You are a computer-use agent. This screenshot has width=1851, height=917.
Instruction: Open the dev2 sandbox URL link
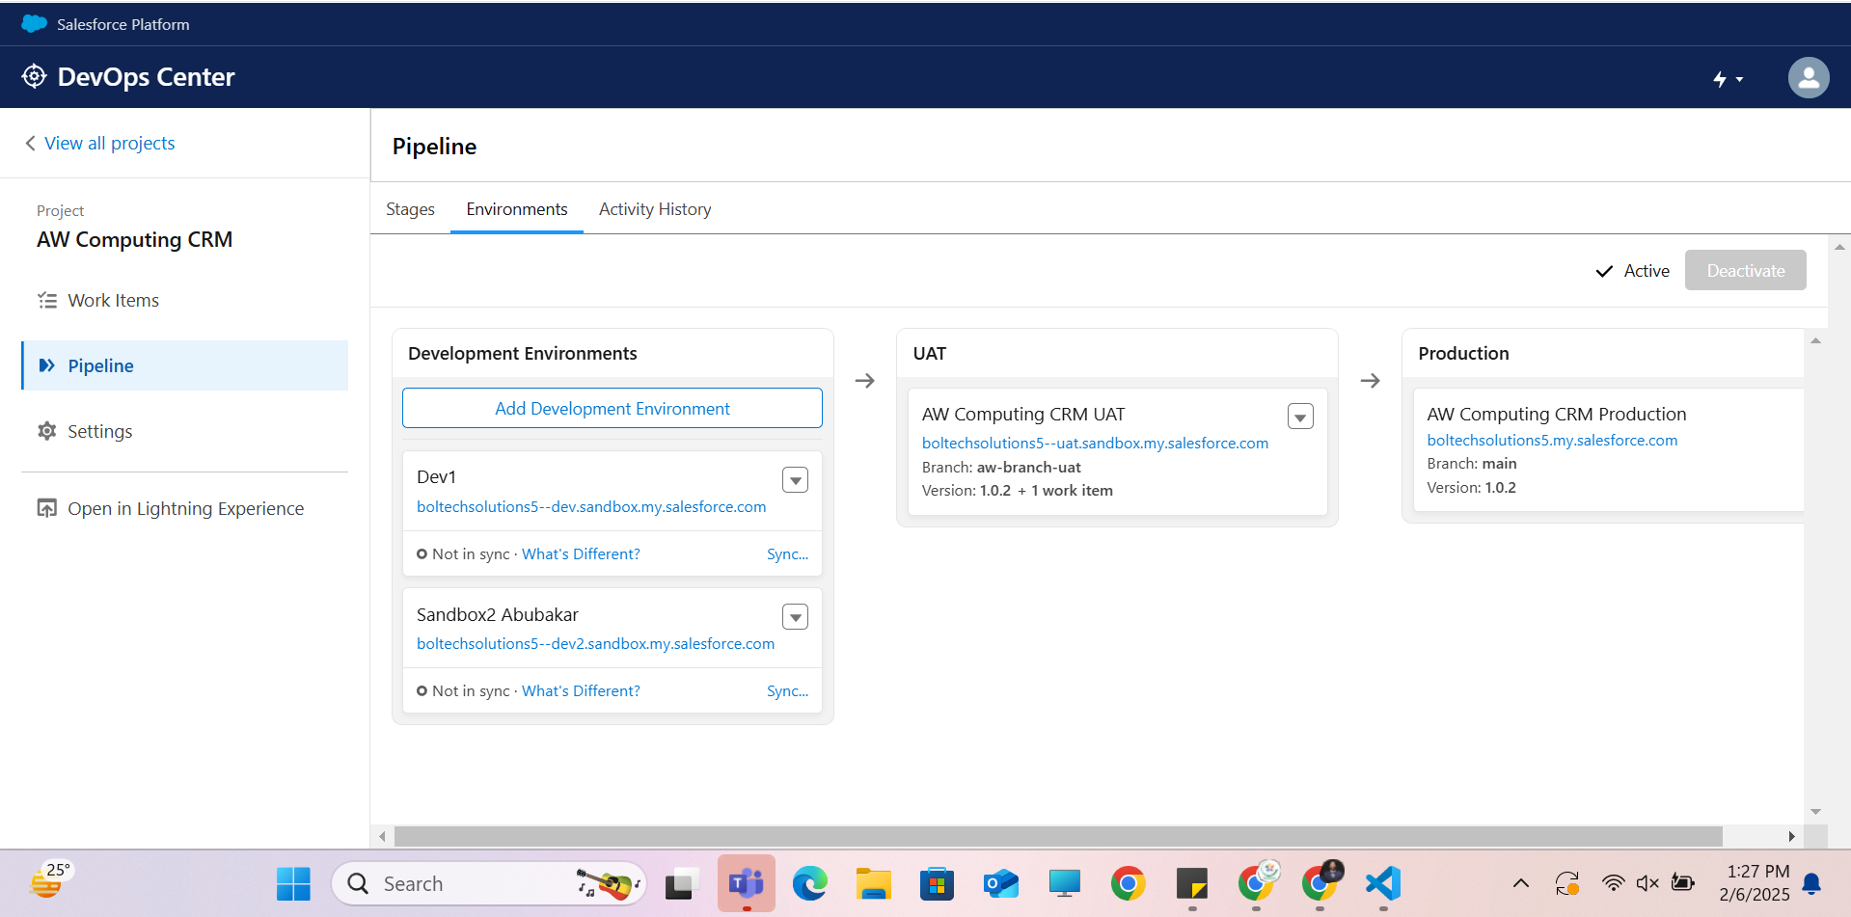(595, 643)
